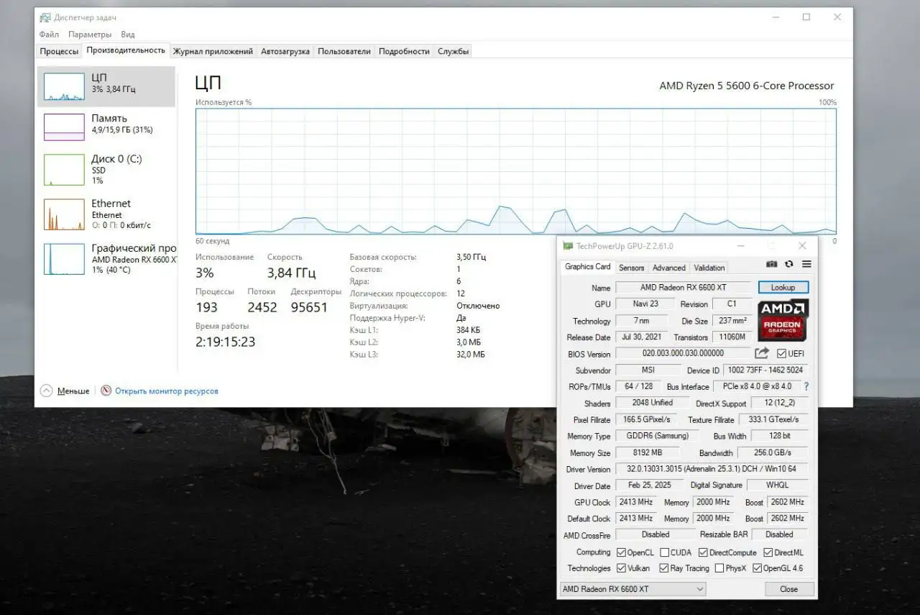Select Ethernet in the performance sidebar
This screenshot has width=920, height=615.
coord(106,214)
